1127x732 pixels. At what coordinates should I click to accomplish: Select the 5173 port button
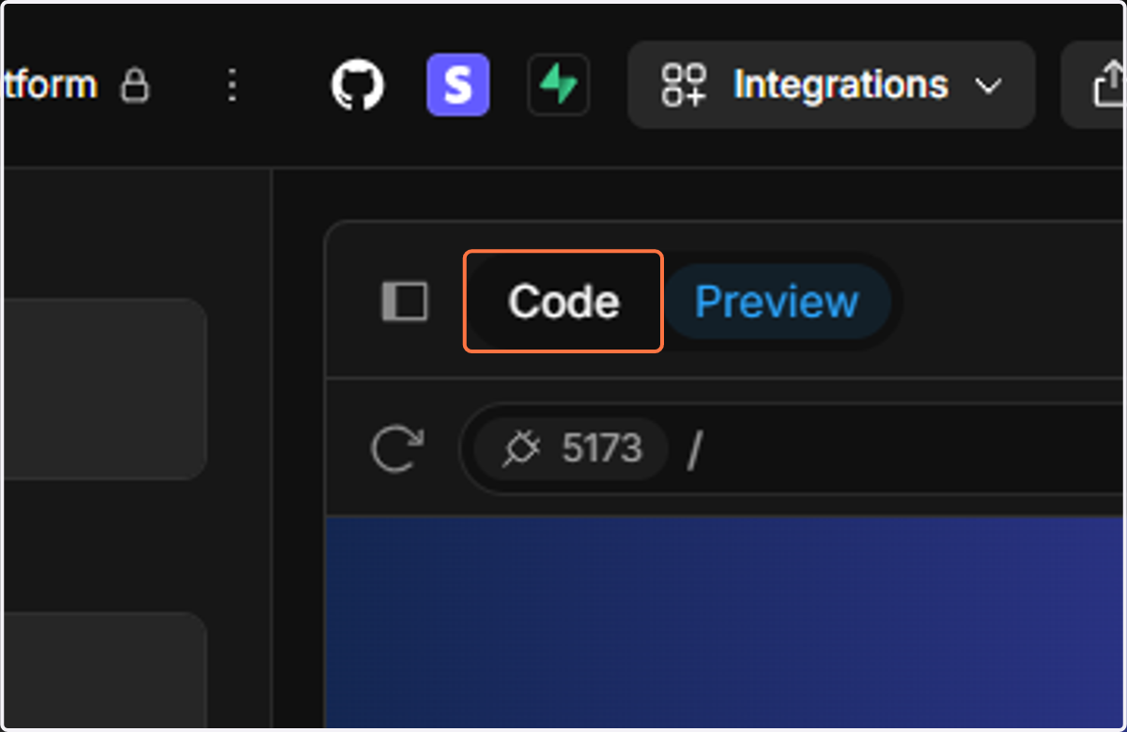point(571,448)
